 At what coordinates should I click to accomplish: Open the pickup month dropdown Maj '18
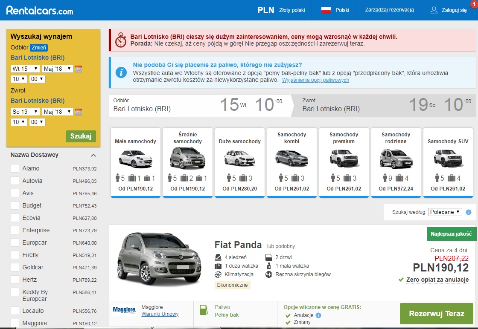[57, 69]
